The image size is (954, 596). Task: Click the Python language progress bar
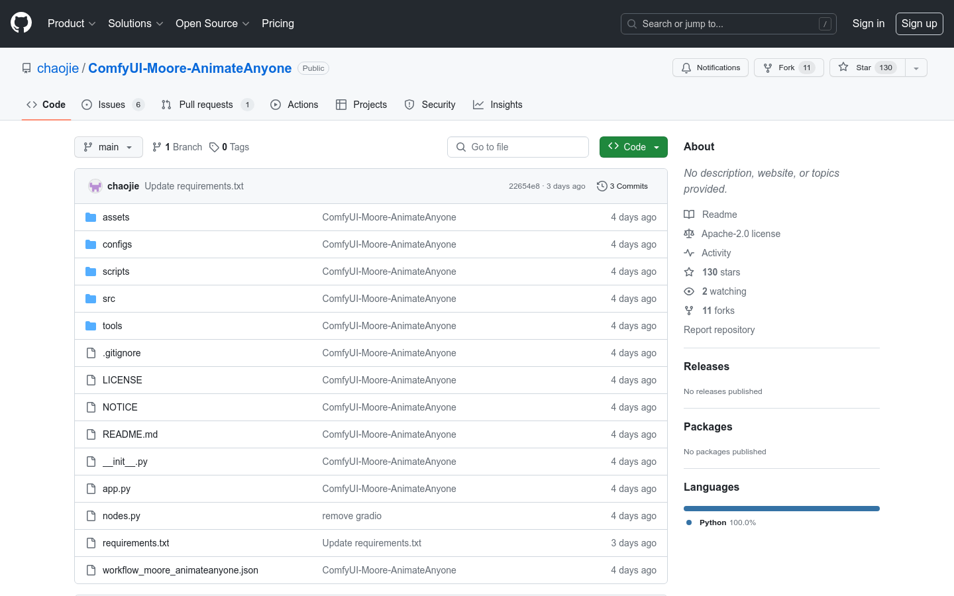pos(781,509)
